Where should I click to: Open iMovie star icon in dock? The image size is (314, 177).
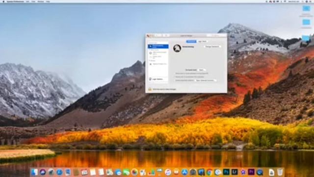(x=243, y=172)
